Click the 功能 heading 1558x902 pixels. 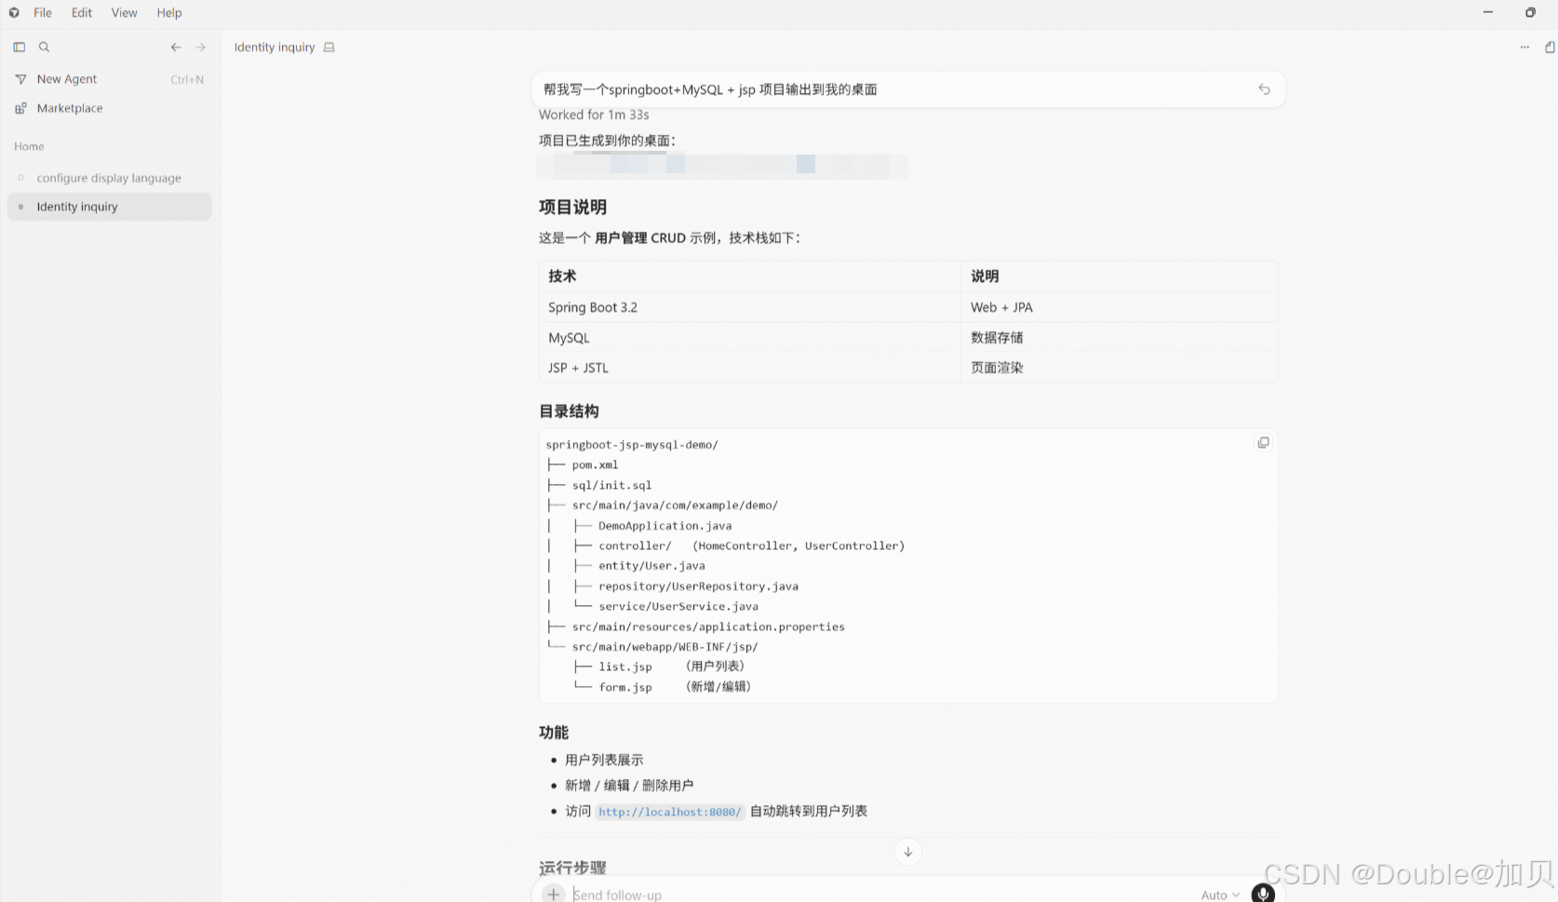(x=554, y=733)
